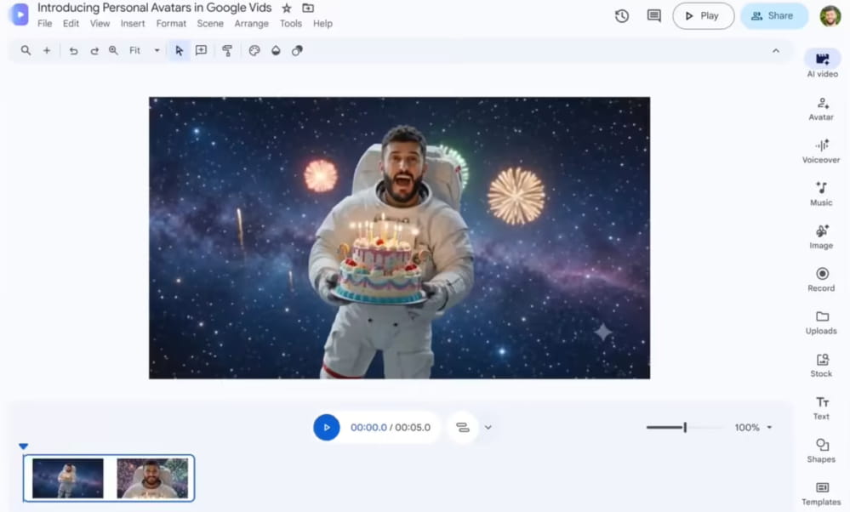The width and height of the screenshot is (850, 512).
Task: Click the paint format roller icon
Action: pyautogui.click(x=227, y=50)
